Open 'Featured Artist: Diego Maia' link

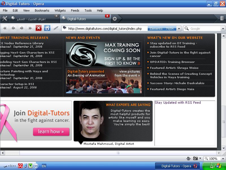coord(172,89)
